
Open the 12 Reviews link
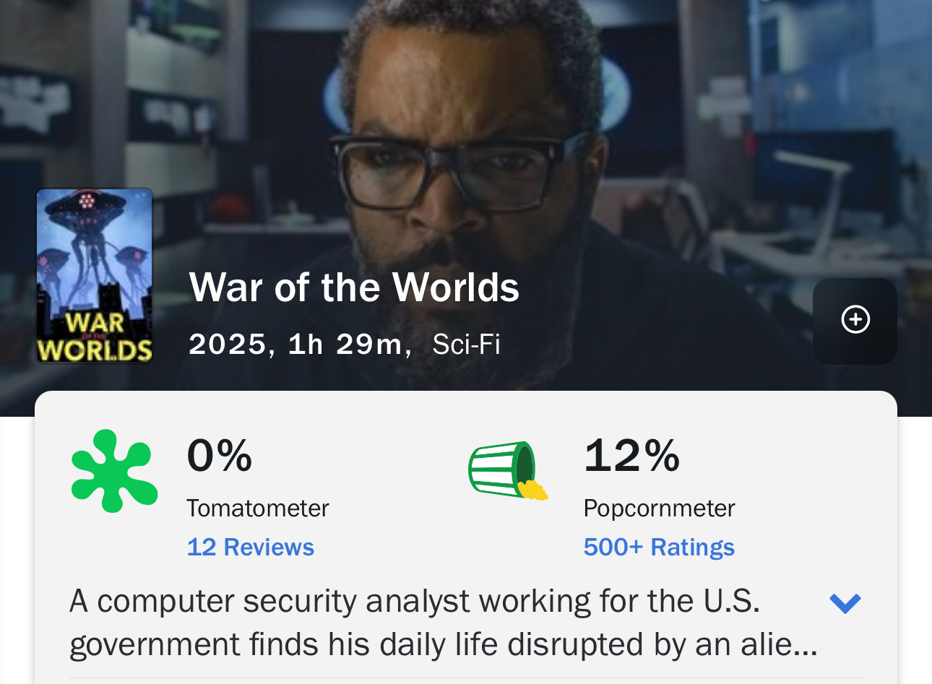[251, 547]
